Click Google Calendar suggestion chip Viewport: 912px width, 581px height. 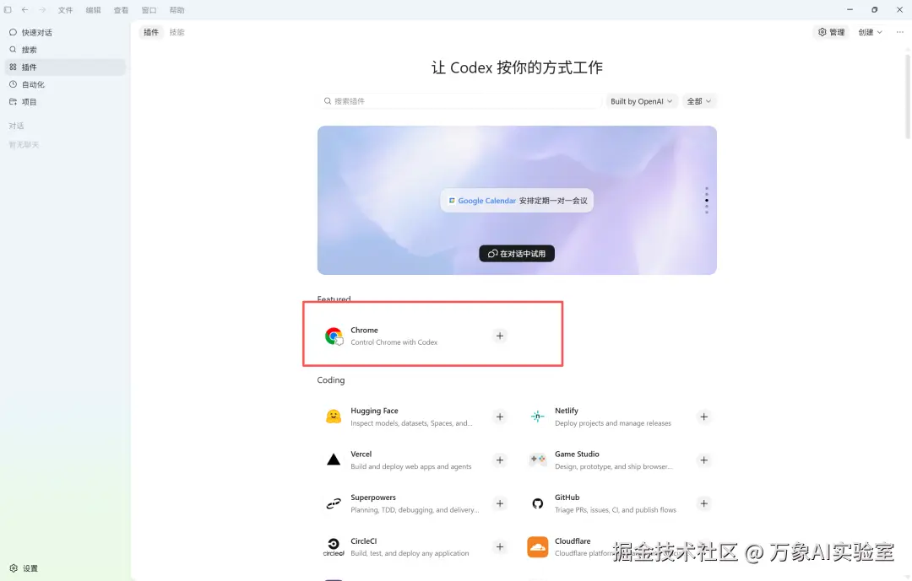pyautogui.click(x=517, y=201)
